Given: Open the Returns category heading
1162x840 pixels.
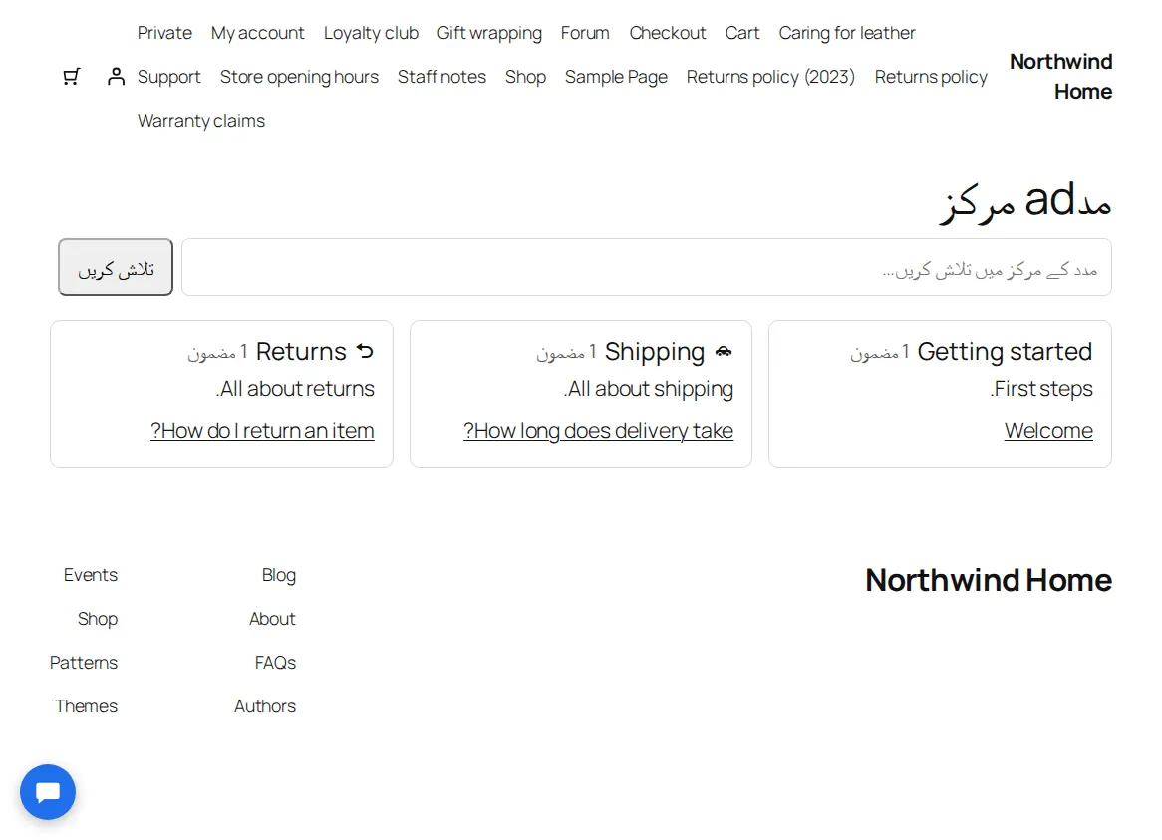Looking at the screenshot, I should click(x=301, y=351).
